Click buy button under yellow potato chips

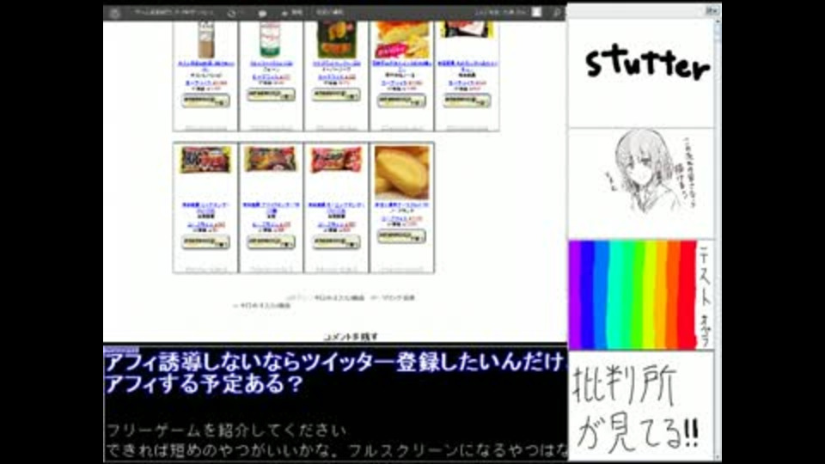point(401,100)
